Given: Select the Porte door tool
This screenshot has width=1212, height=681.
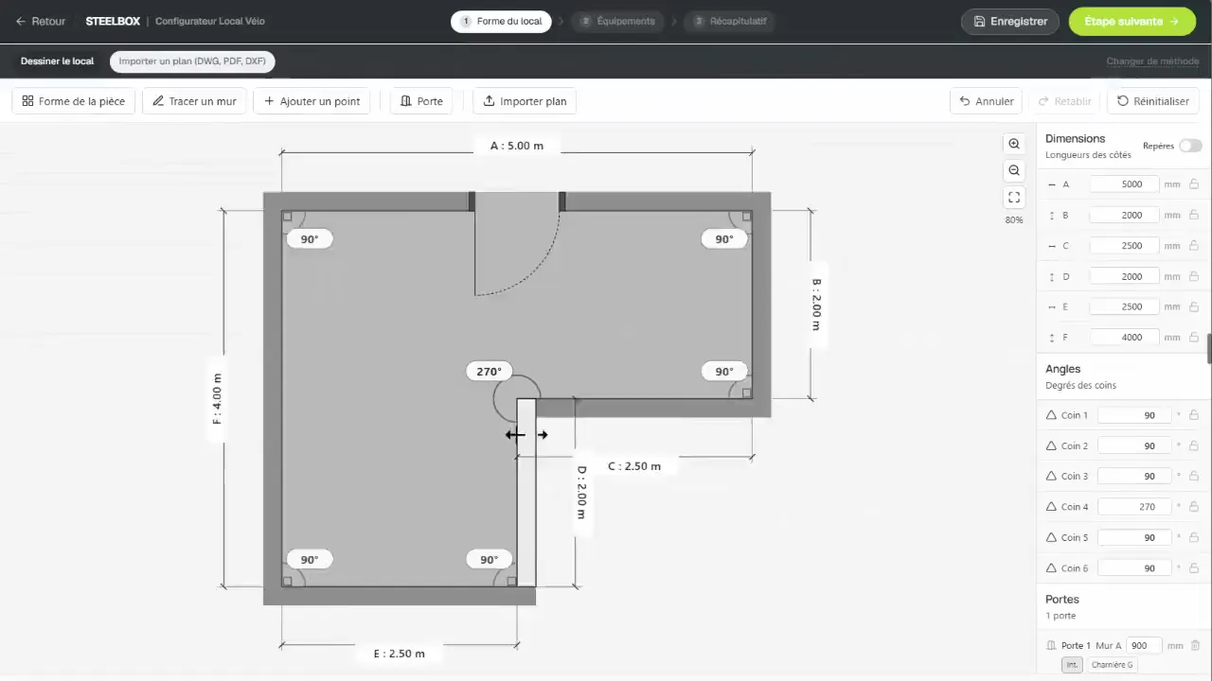Looking at the screenshot, I should coord(421,101).
